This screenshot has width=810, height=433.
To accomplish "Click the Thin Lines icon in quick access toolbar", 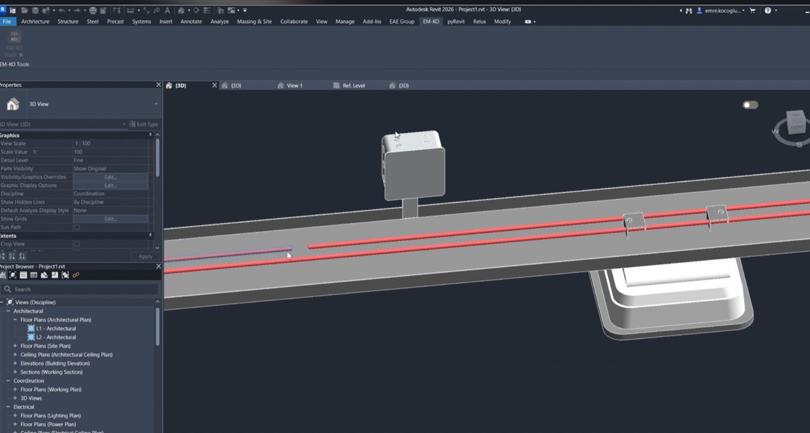I will coord(207,10).
